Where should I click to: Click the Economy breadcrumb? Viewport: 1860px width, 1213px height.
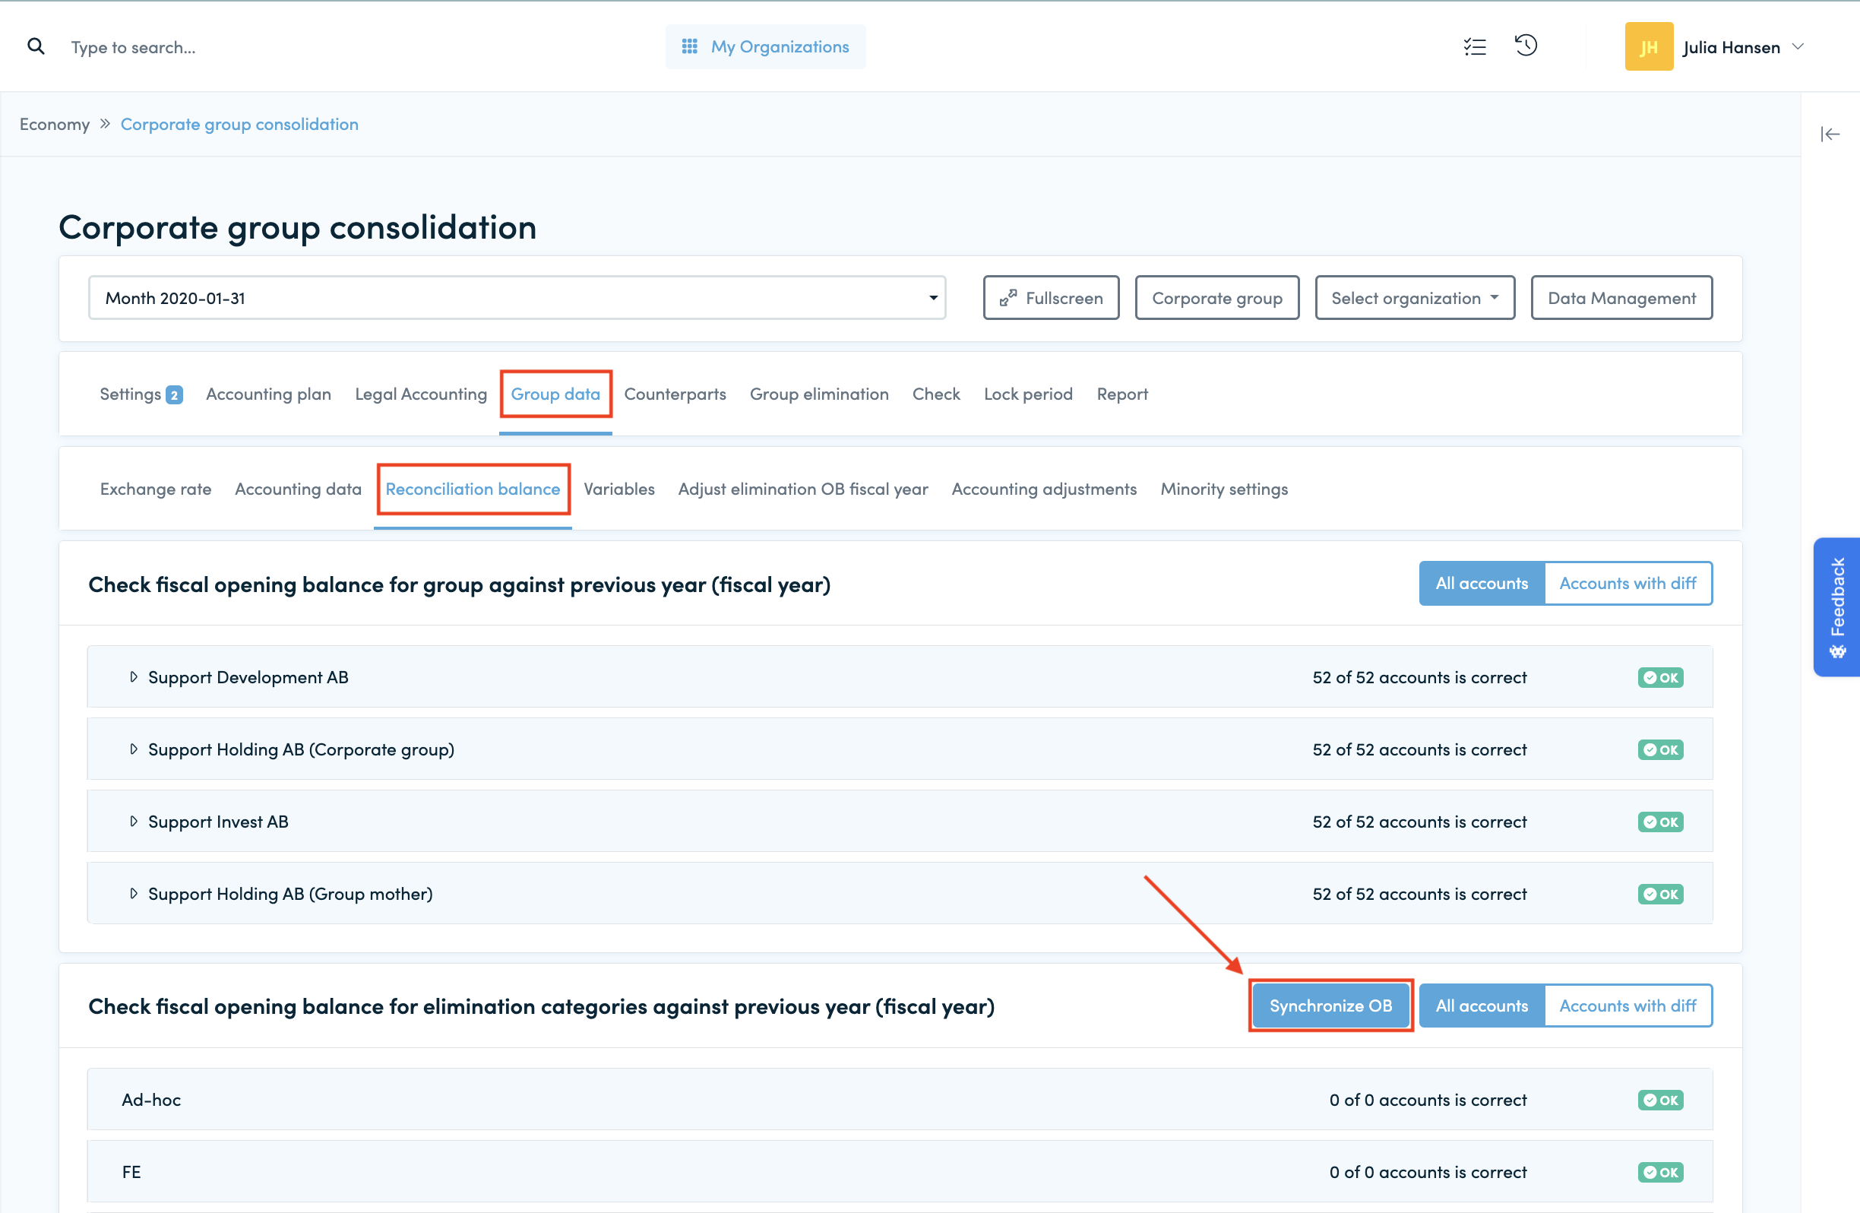pos(55,125)
